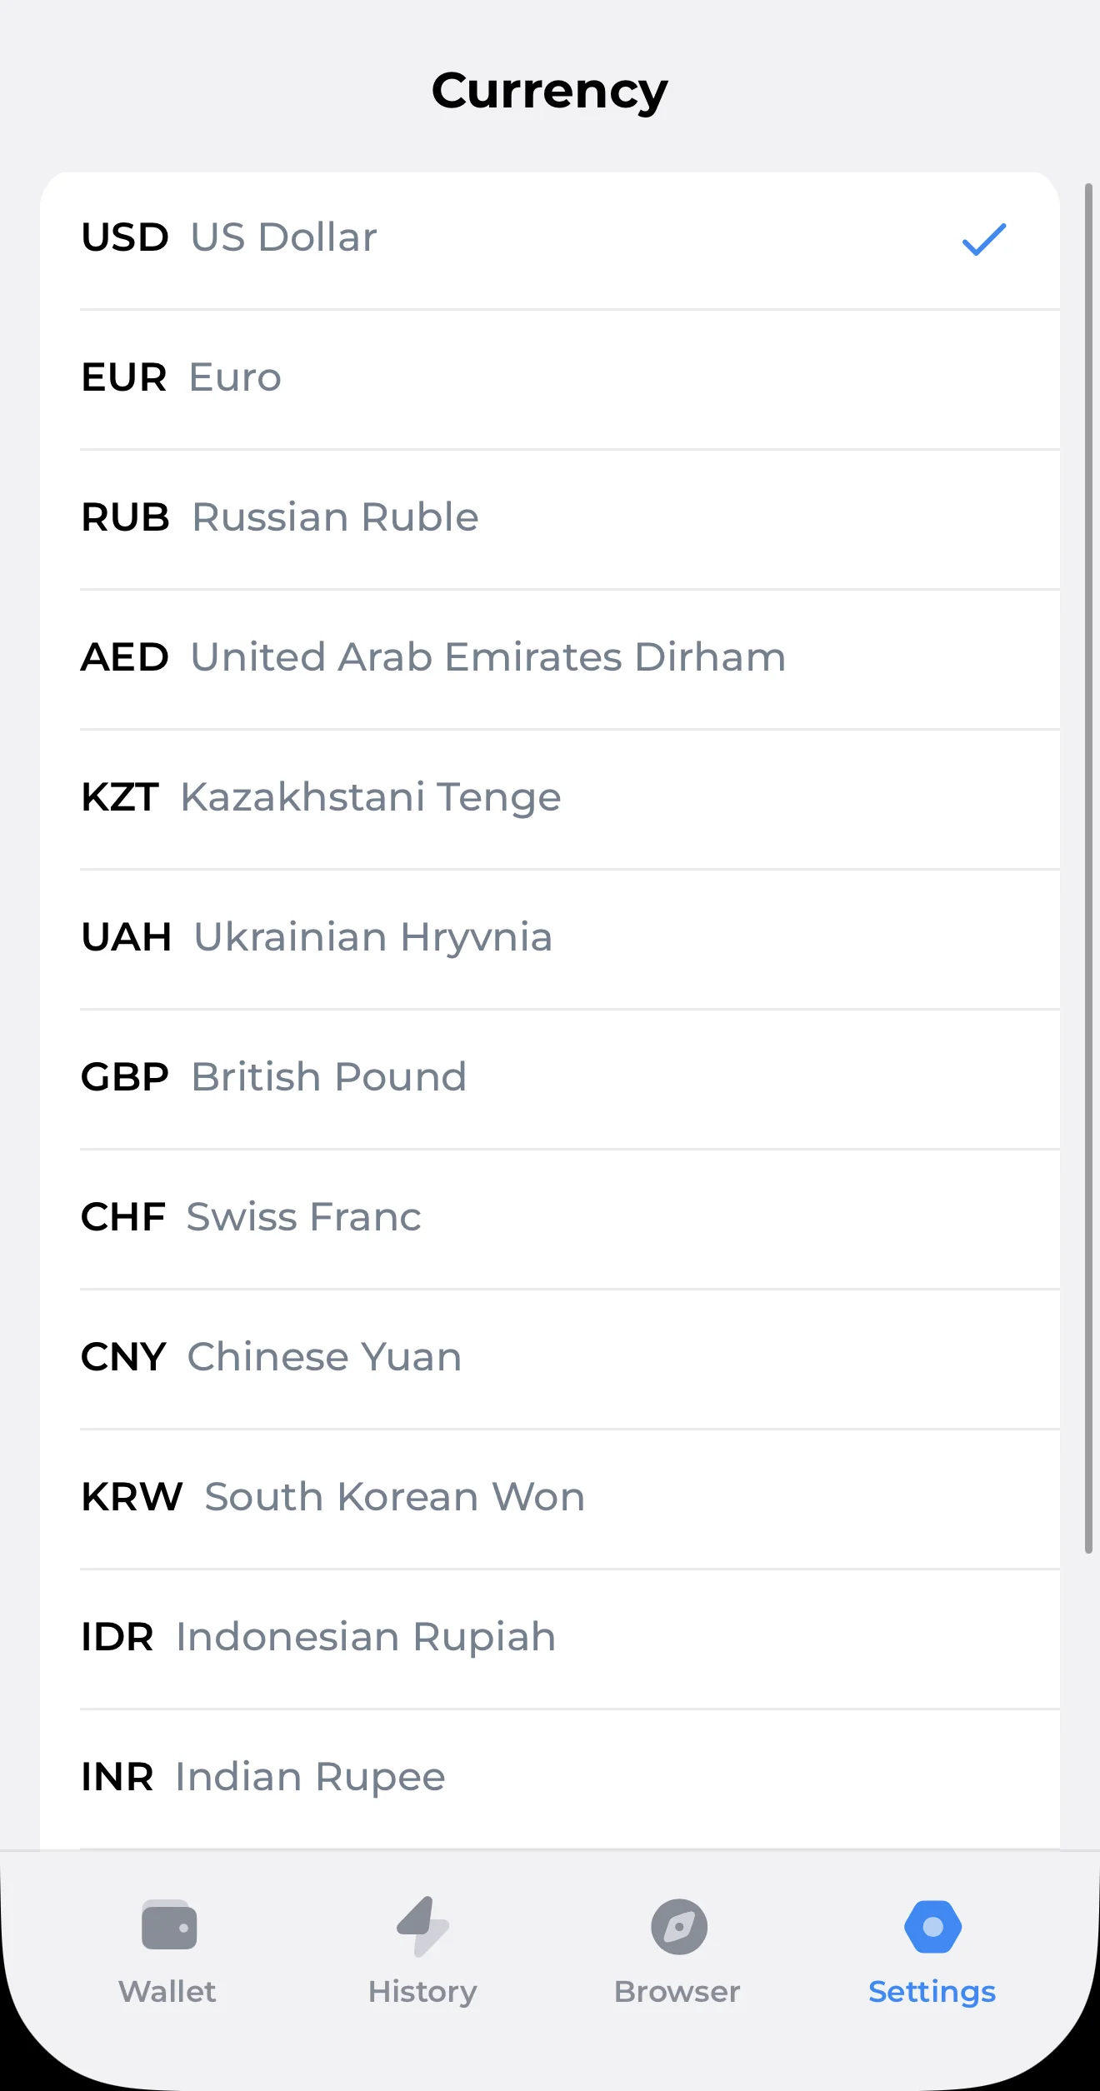This screenshot has width=1100, height=2091.
Task: Switch to the Browser tab label
Action: click(x=677, y=1992)
